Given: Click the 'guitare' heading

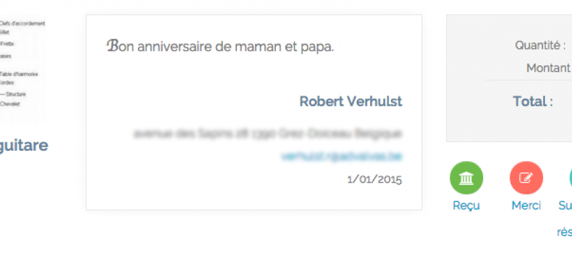Looking at the screenshot, I should click(x=24, y=146).
